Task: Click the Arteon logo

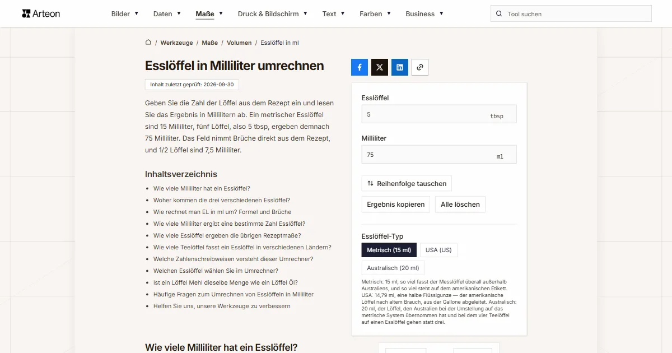Action: [x=41, y=13]
